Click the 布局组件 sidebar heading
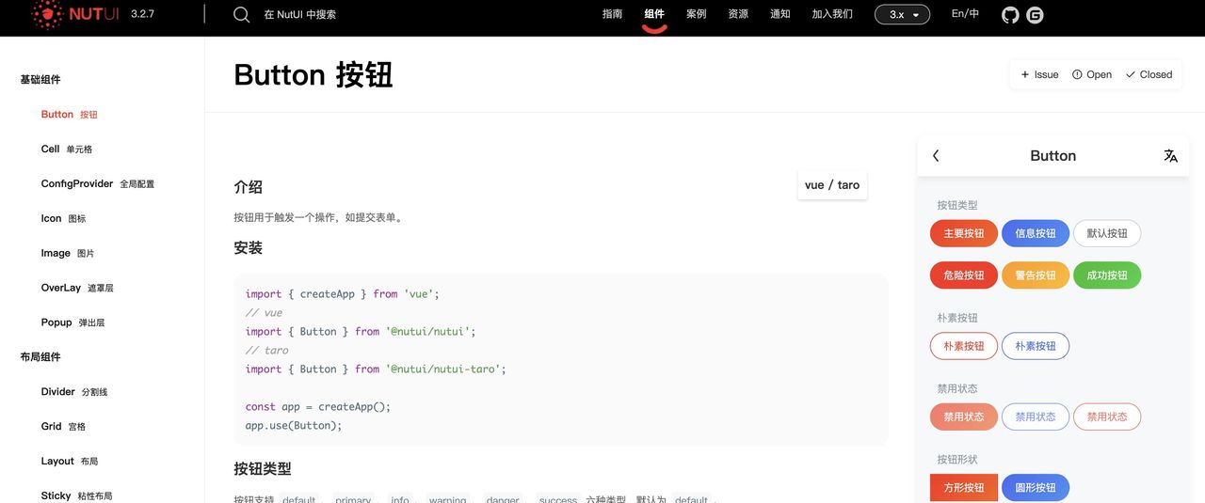 pyautogui.click(x=40, y=357)
